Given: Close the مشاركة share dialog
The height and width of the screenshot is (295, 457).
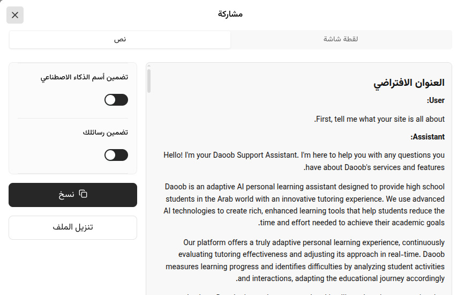Looking at the screenshot, I should [15, 15].
